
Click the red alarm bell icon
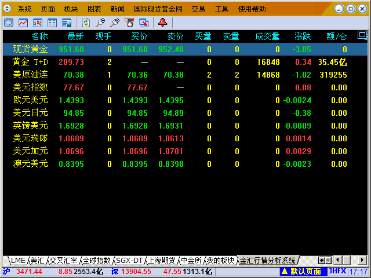coord(162,23)
